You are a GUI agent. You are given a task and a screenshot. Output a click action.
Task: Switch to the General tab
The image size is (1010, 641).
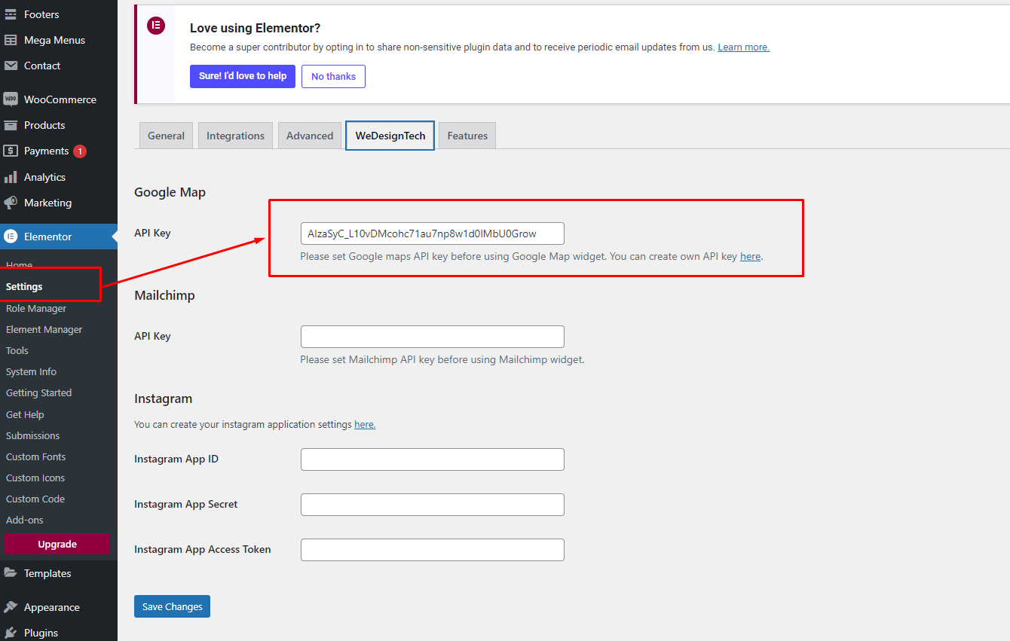click(166, 136)
